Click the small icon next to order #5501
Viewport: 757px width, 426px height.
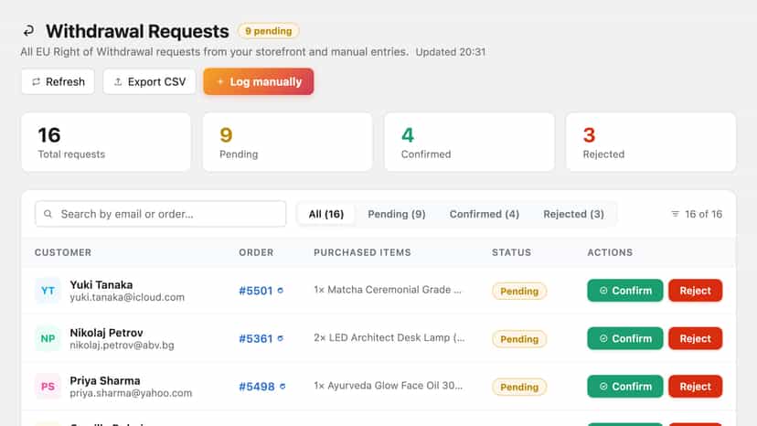point(281,291)
